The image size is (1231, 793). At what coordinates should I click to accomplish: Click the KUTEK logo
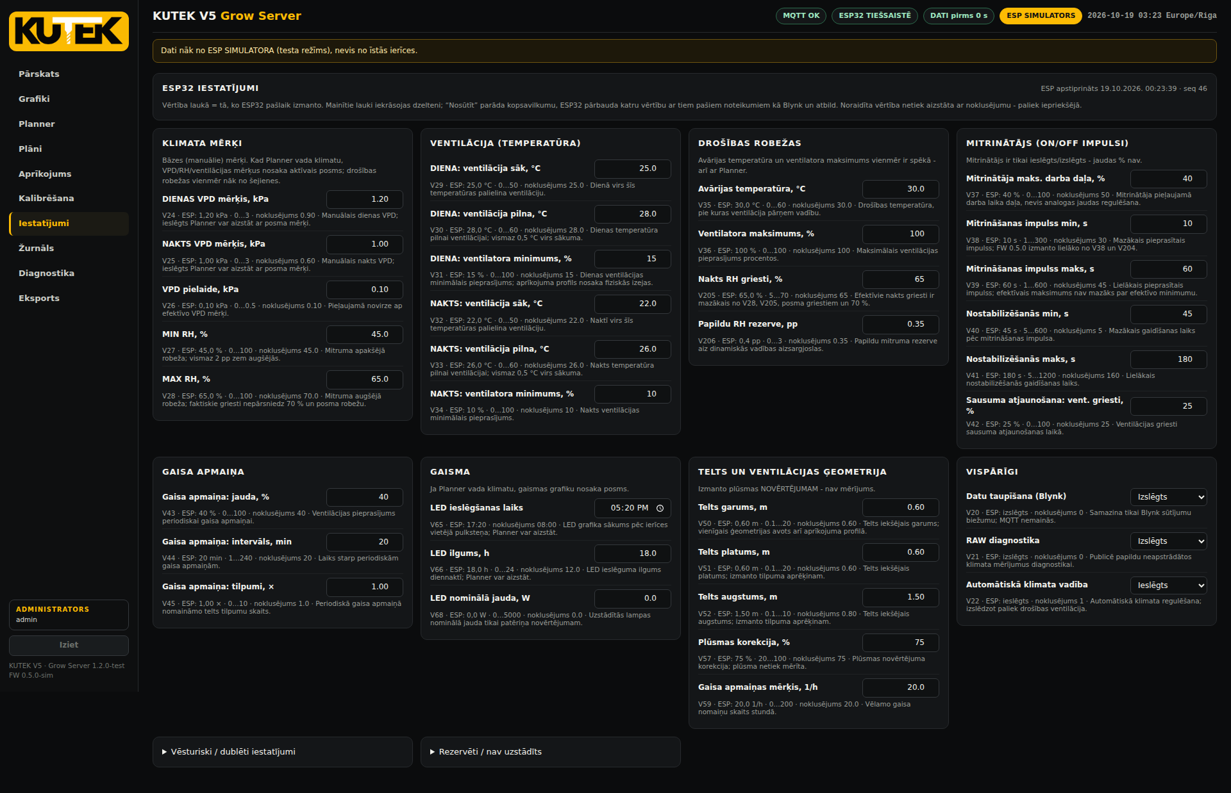point(69,31)
